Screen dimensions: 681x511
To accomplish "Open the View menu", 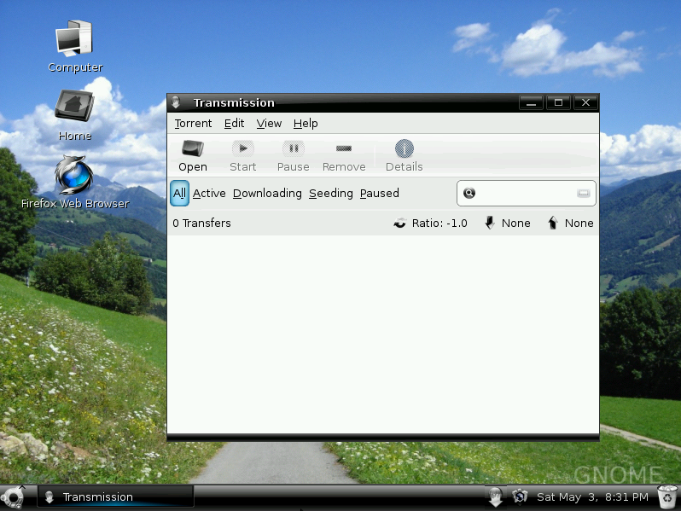I will (269, 124).
